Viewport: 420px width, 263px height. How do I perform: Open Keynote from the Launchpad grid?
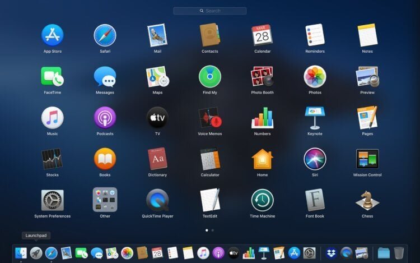click(x=315, y=118)
